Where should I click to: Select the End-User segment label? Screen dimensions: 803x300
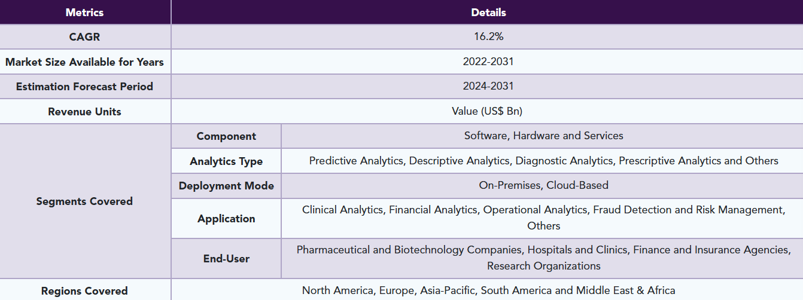click(226, 259)
